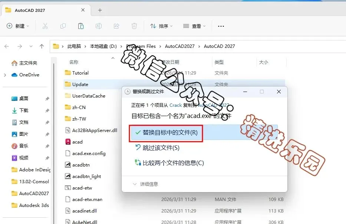The height and width of the screenshot is (224, 346).
Task: Go back with the left arrow
Action: 7,46
